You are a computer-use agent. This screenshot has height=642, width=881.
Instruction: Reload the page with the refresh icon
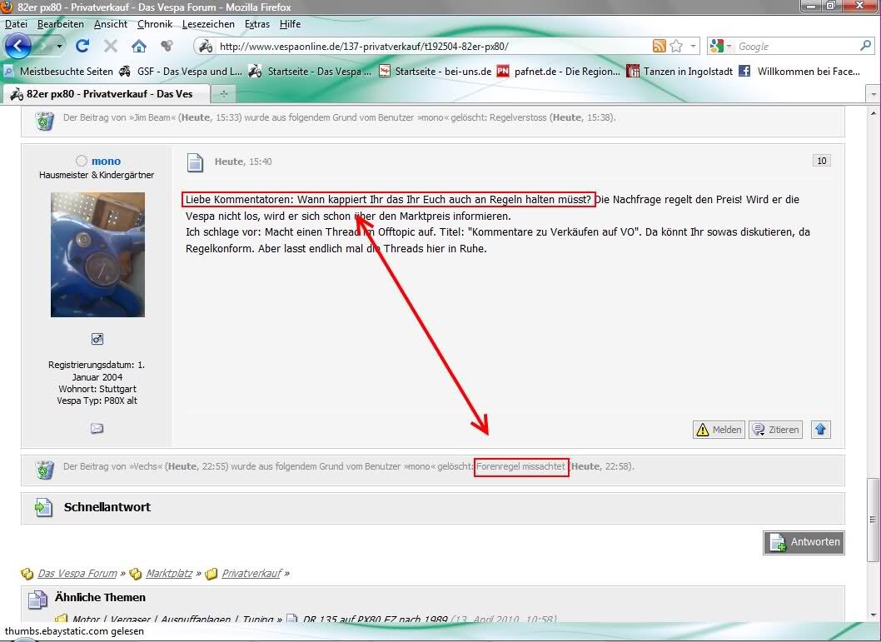[x=82, y=47]
